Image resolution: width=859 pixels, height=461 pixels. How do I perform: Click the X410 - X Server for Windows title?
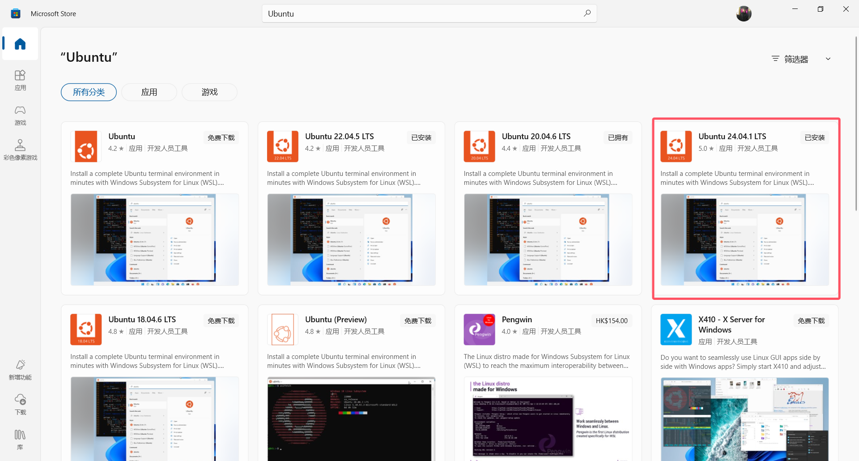[731, 324]
